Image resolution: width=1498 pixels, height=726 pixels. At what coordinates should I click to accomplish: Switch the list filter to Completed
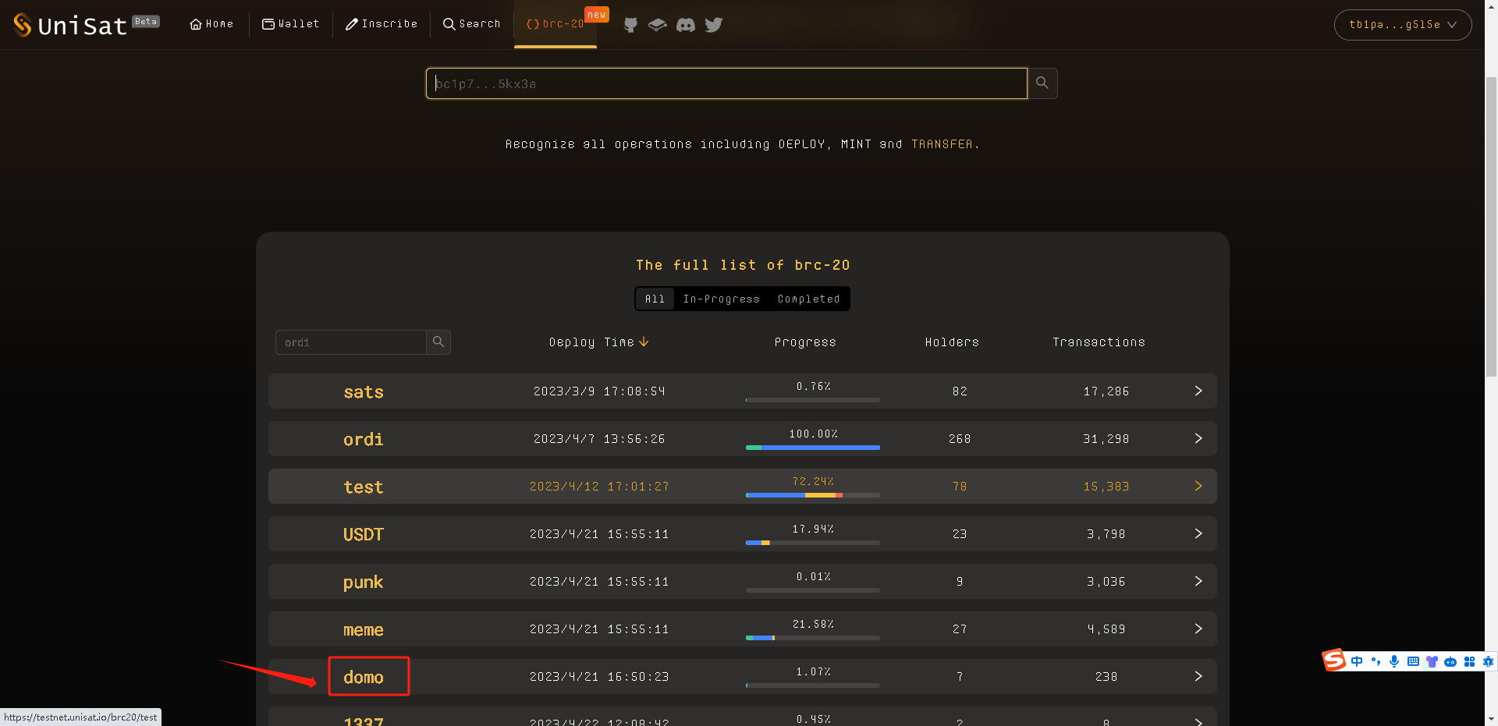click(x=808, y=299)
